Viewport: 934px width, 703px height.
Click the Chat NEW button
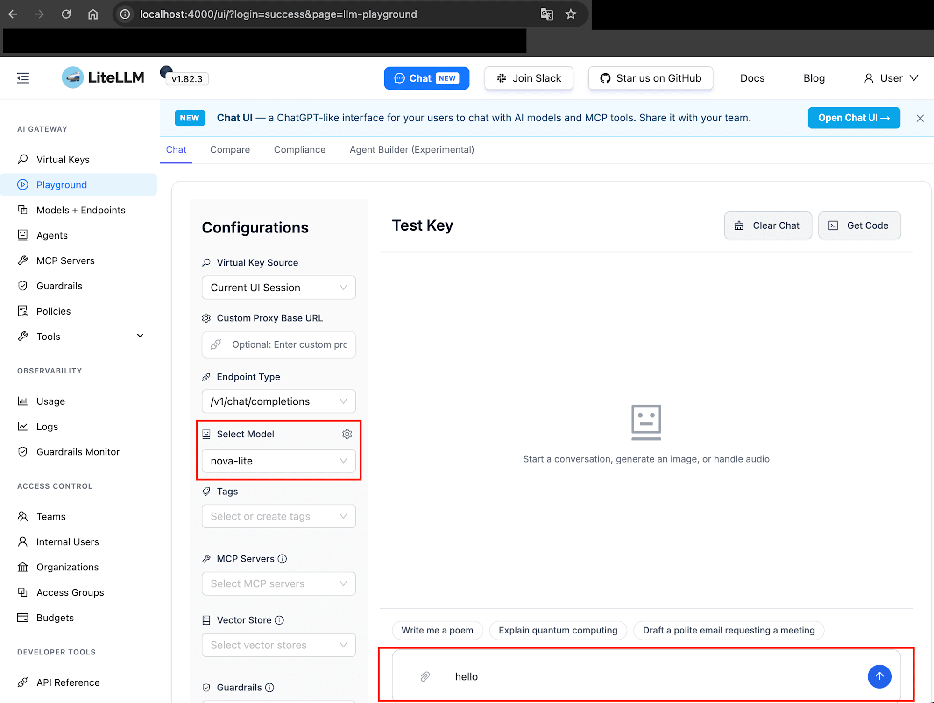[x=427, y=78]
